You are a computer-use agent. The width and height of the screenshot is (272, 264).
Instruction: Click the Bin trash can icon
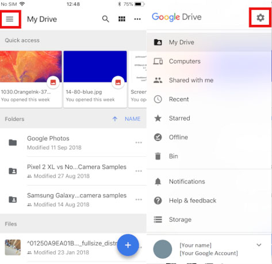pos(158,156)
